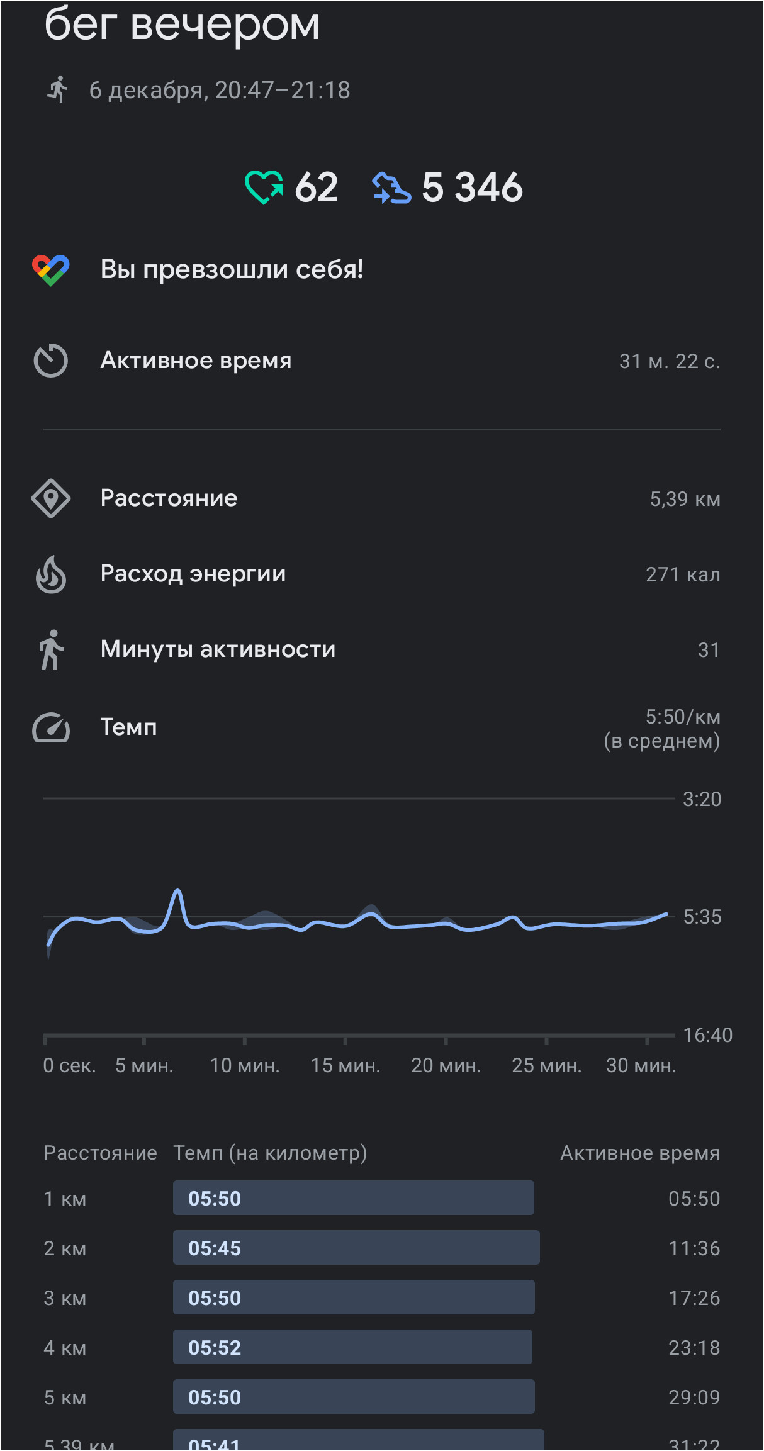Image resolution: width=764 pixels, height=1451 pixels.
Task: Tap the Расстояние location diamond icon
Action: pyautogui.click(x=51, y=499)
